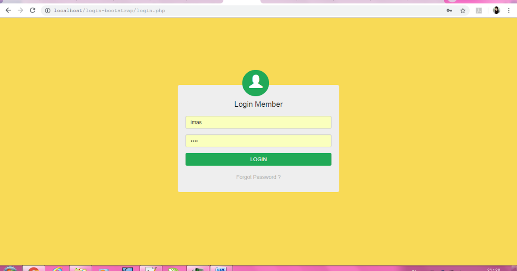Launch Microsoft Word from the taskbar
Screen dimensions: 517x271
[x=221, y=268]
